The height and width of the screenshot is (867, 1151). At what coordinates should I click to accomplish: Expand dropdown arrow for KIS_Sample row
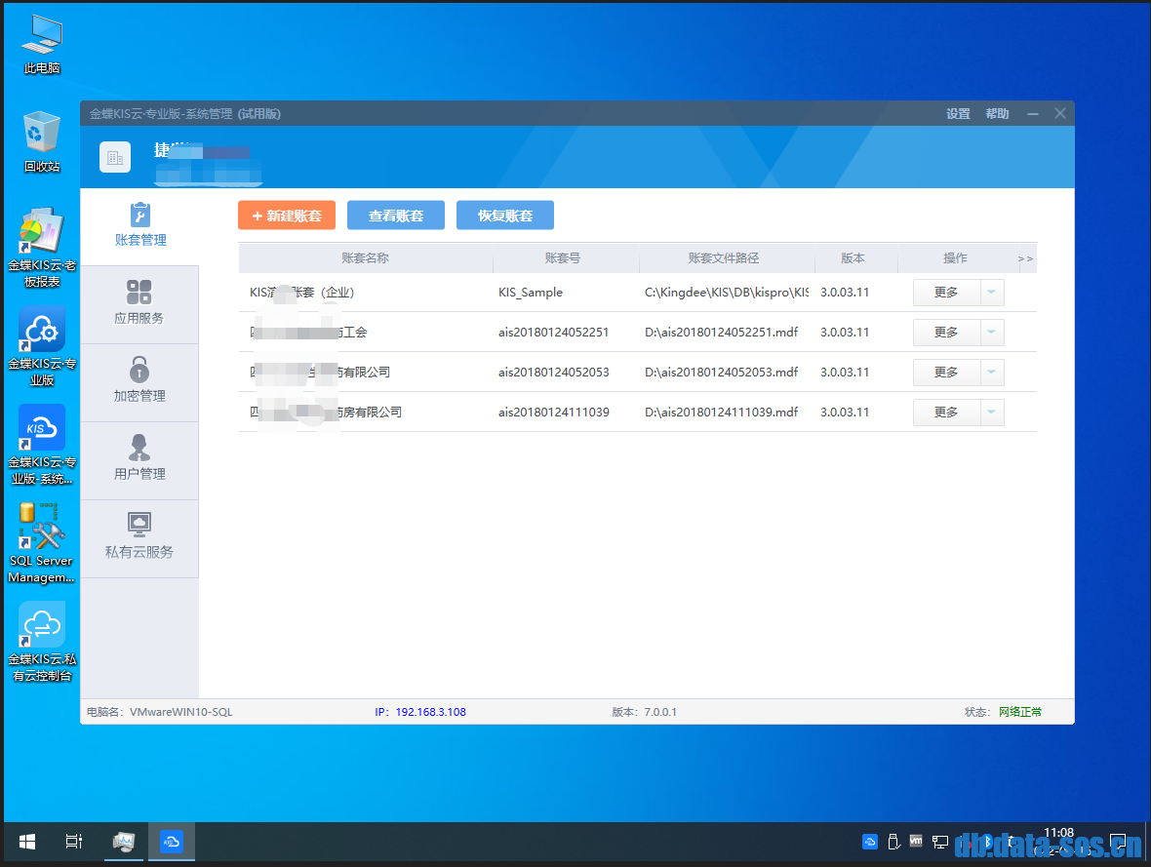click(x=992, y=293)
